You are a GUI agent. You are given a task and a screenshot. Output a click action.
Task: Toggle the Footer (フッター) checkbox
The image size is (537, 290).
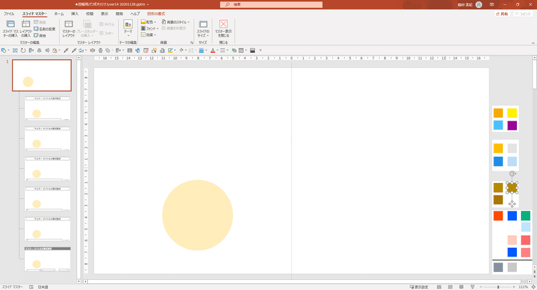point(101,33)
